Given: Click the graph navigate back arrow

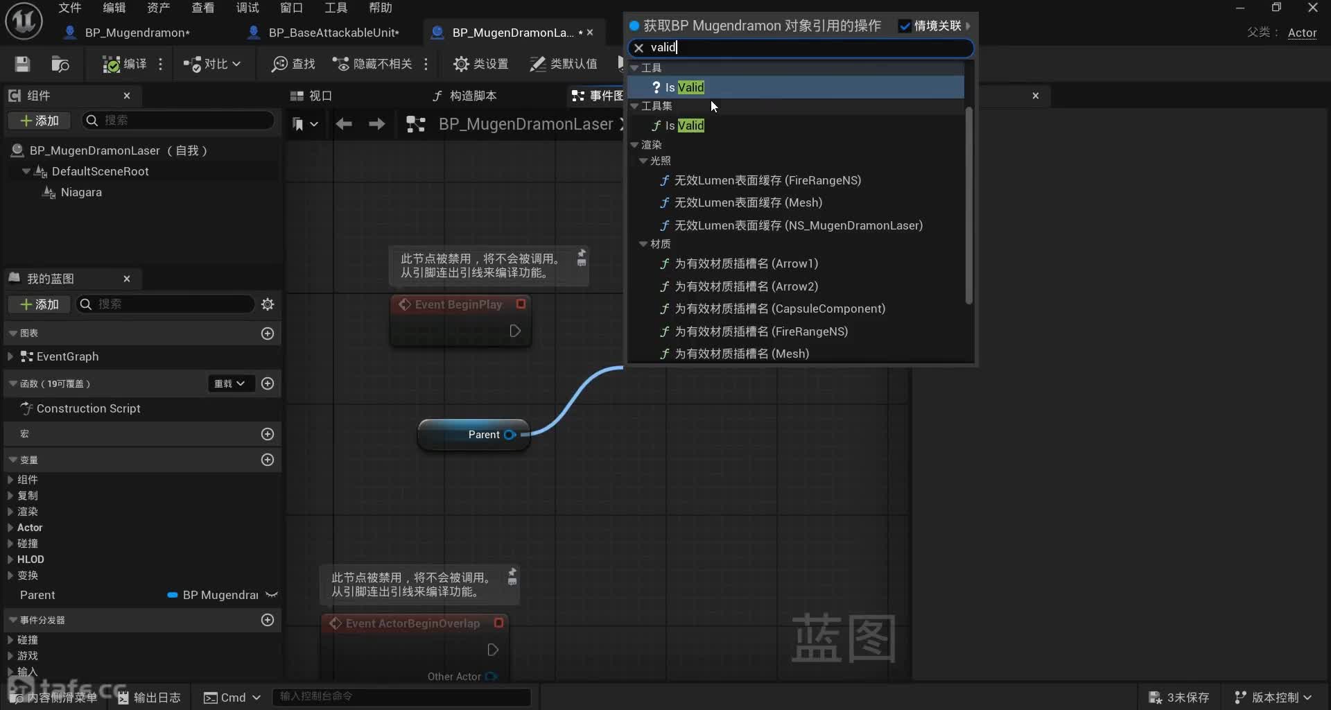Looking at the screenshot, I should (344, 124).
